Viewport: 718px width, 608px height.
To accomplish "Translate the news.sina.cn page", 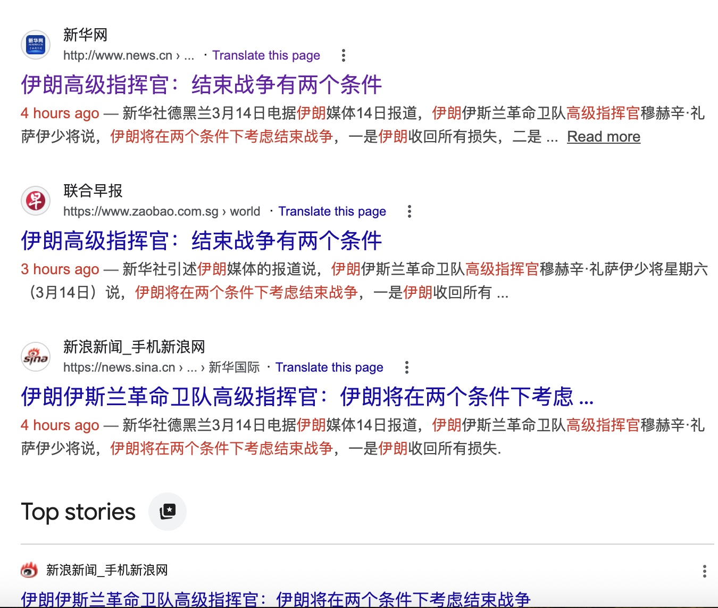I will 329,367.
